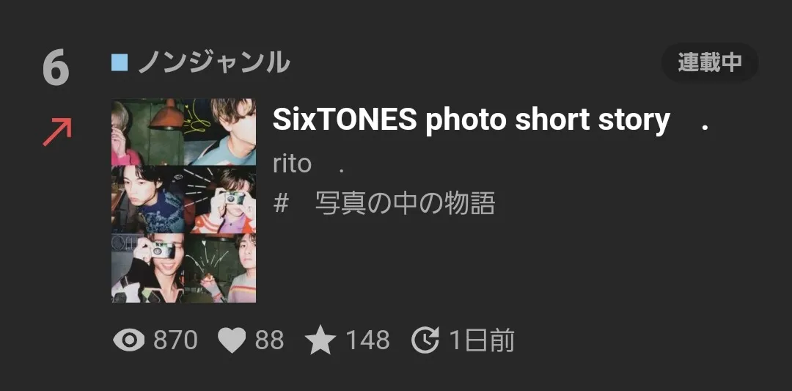Click the clock update time icon
This screenshot has width=792, height=391.
point(425,340)
